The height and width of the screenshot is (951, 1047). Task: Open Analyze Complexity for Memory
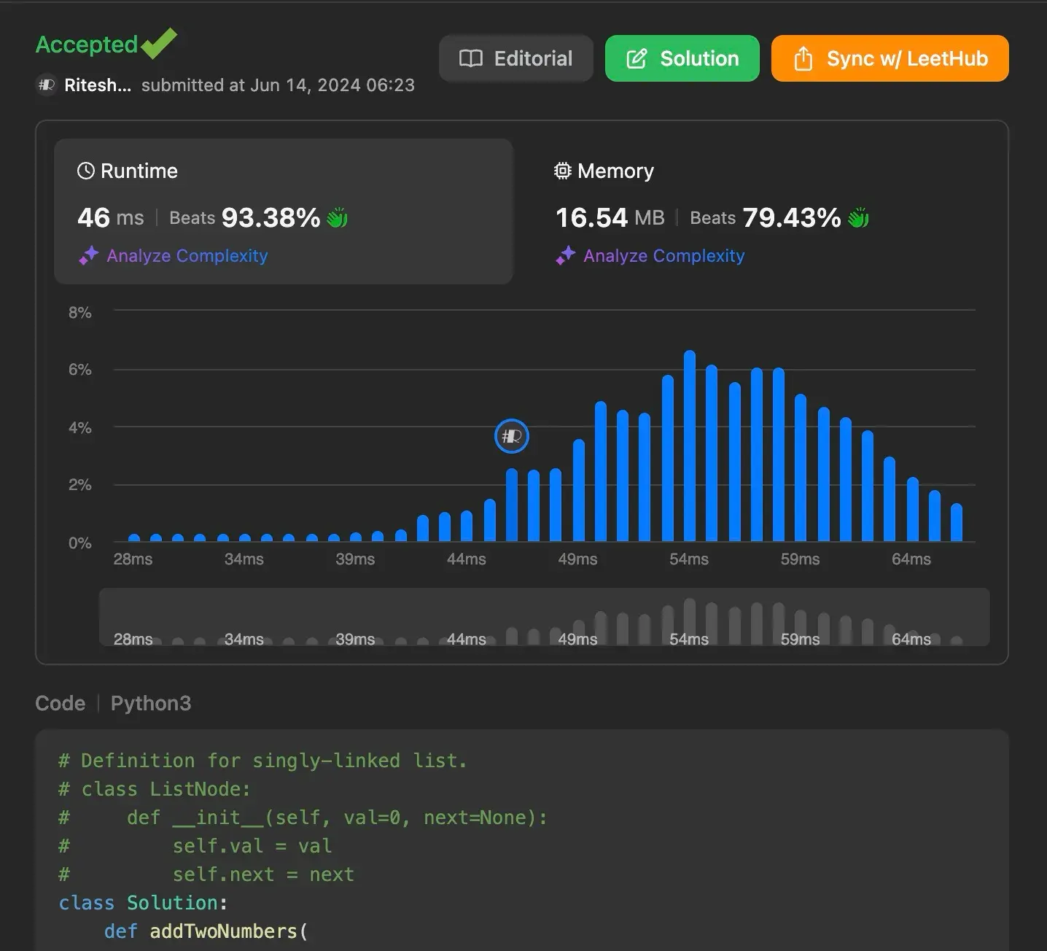663,256
